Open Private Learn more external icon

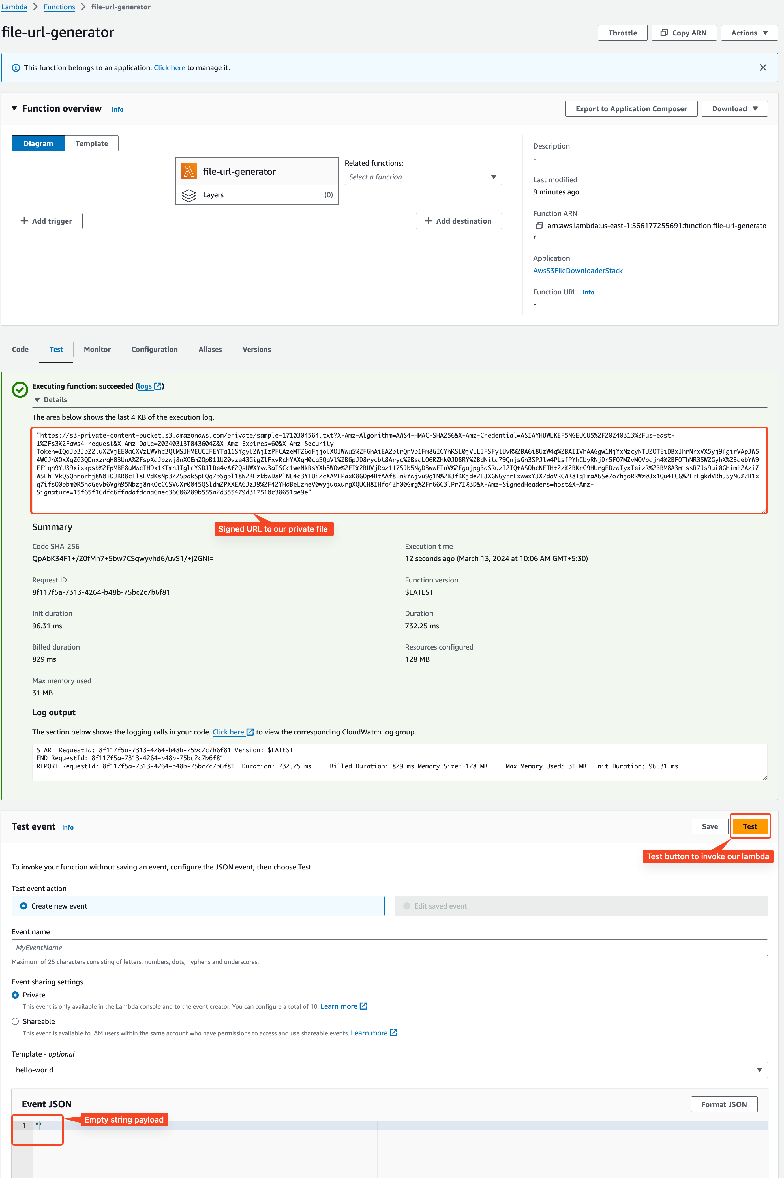coord(363,1006)
